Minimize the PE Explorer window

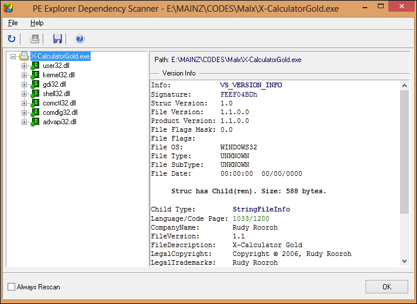tap(365, 7)
